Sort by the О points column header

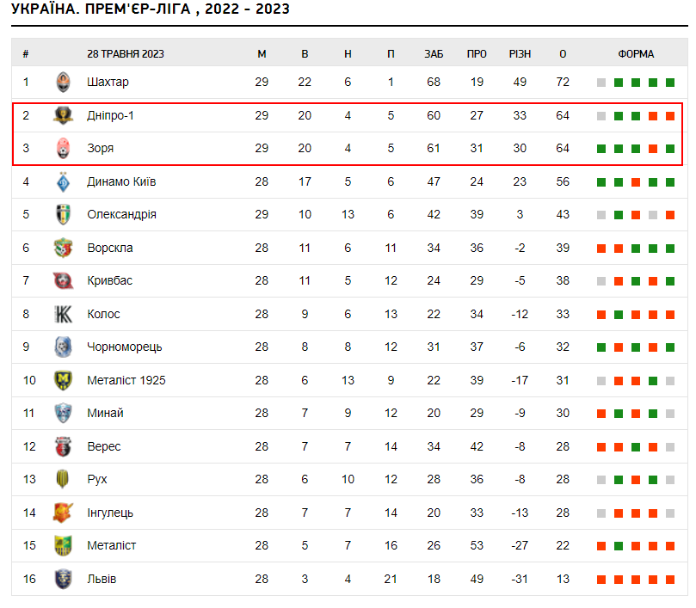click(x=563, y=53)
